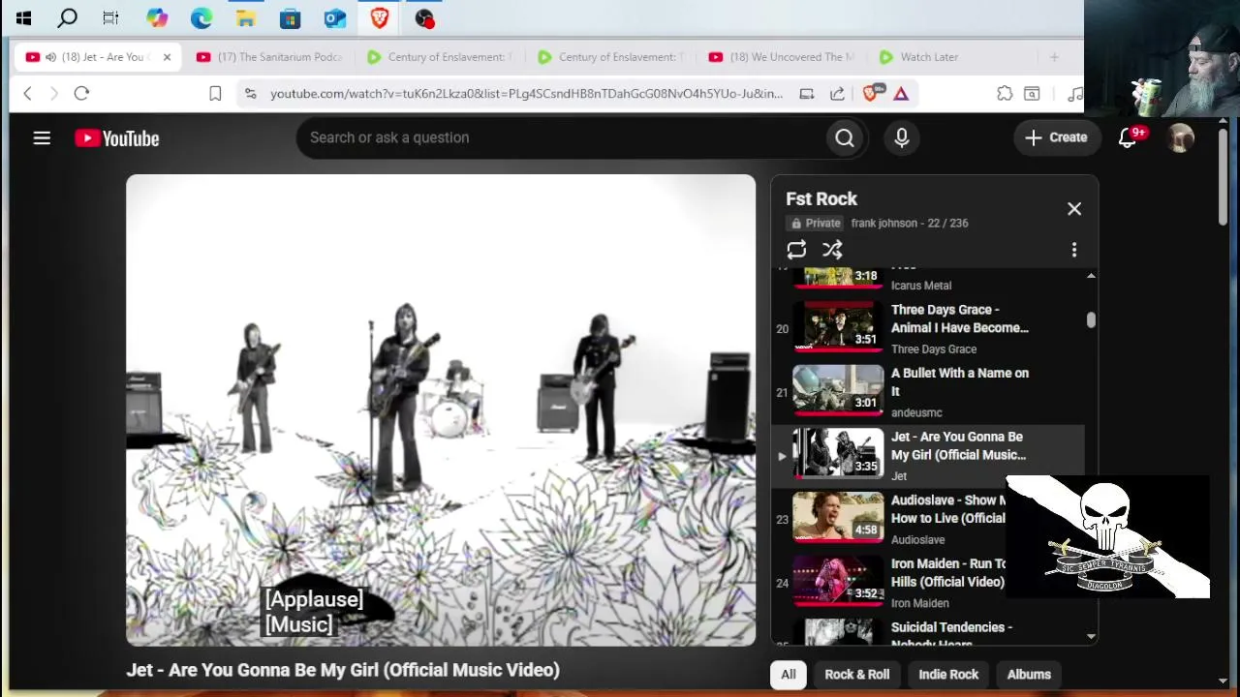Open Windows taskbar search
This screenshot has width=1240, height=697.
[x=67, y=17]
